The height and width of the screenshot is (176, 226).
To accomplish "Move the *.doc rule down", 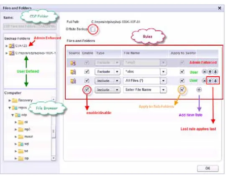I will [x=216, y=72].
